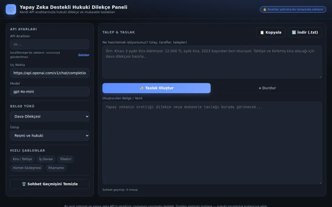Click the API key input field
This screenshot has height=207, width=332.
[x=50, y=44]
